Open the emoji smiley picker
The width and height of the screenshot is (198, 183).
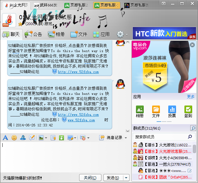pyautogui.click(x=14, y=138)
